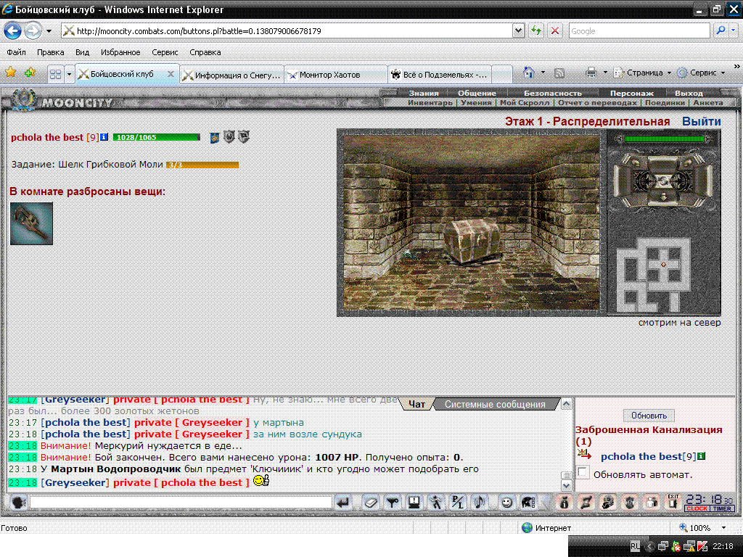
Task: Toggle the chat sound speaker icon
Action: 480,502
